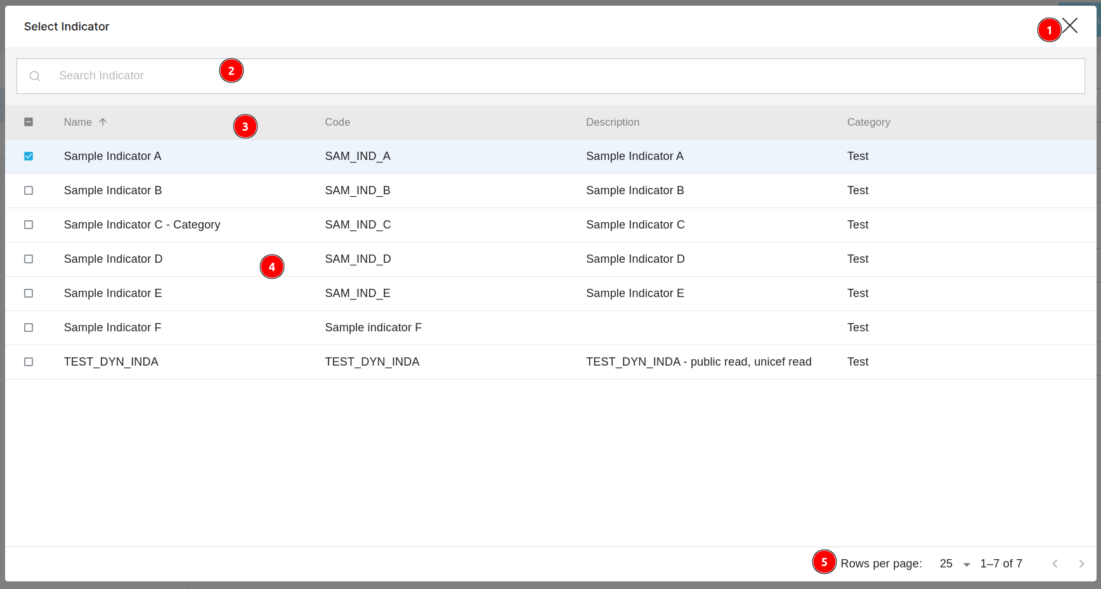Click the Select Indicator dialog title
This screenshot has width=1101, height=589.
tap(67, 27)
